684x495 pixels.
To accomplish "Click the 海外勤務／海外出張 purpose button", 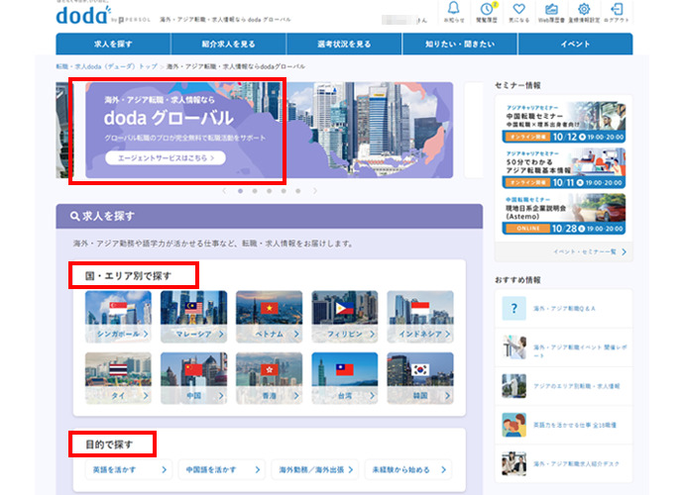I will point(315,469).
